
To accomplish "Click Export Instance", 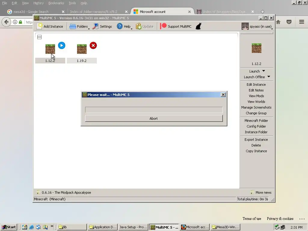I will pyautogui.click(x=256, y=140).
